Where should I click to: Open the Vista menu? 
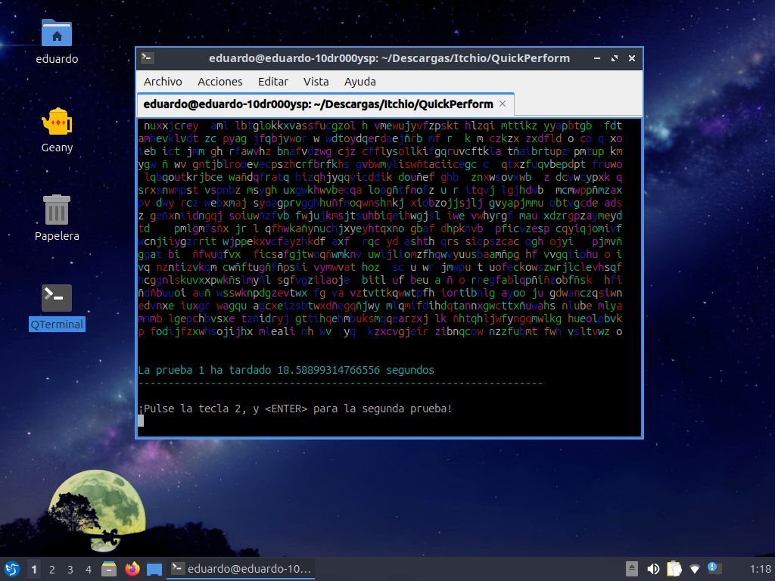click(316, 82)
